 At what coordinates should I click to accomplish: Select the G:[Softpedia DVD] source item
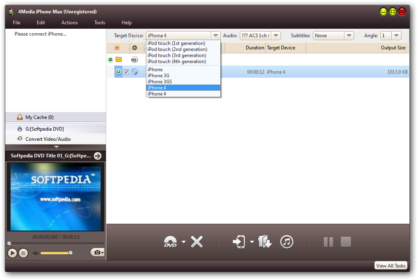55,129
